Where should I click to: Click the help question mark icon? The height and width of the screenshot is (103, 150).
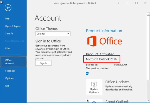tap(118, 3)
